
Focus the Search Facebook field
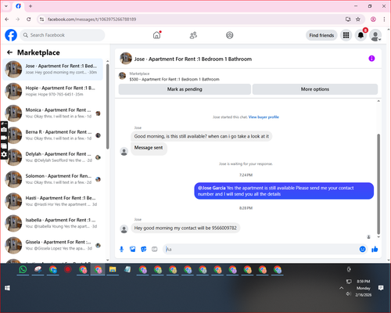[x=63, y=35]
